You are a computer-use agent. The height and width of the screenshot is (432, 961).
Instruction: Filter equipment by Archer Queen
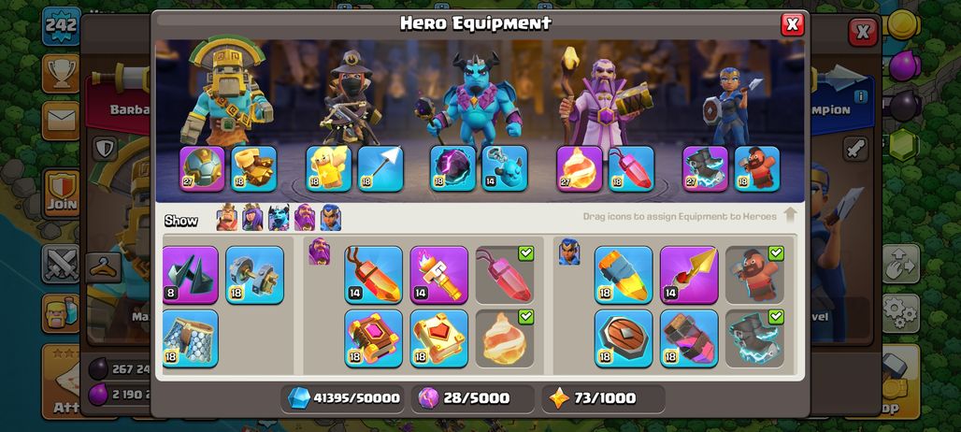click(252, 218)
